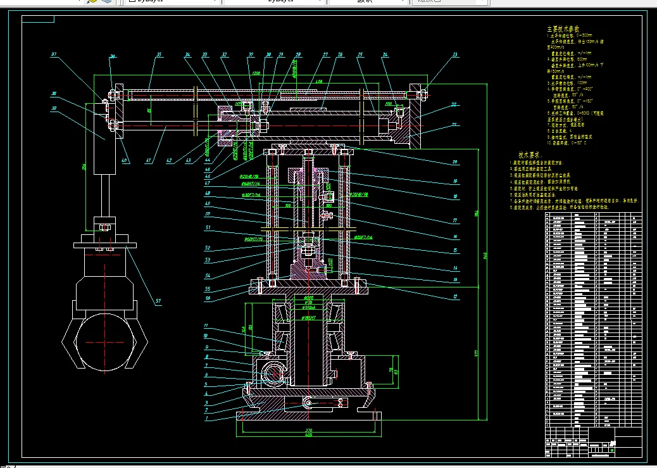Click the circular workpiece in the gripper
The height and width of the screenshot is (468, 657).
[x=104, y=342]
